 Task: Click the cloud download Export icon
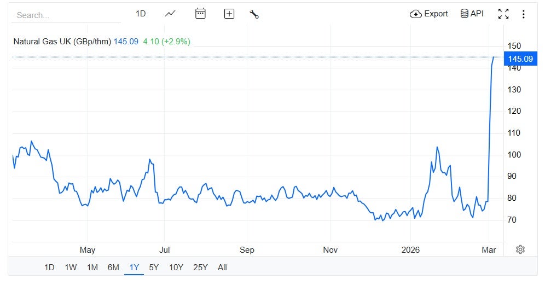(416, 14)
